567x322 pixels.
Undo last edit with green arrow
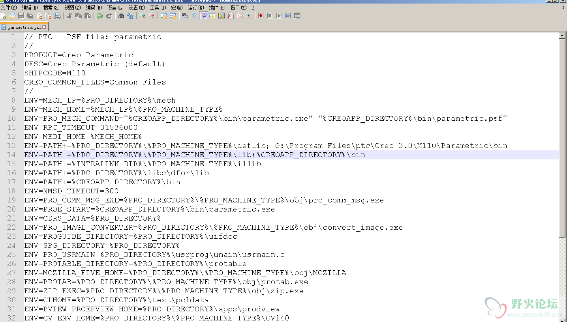(100, 16)
